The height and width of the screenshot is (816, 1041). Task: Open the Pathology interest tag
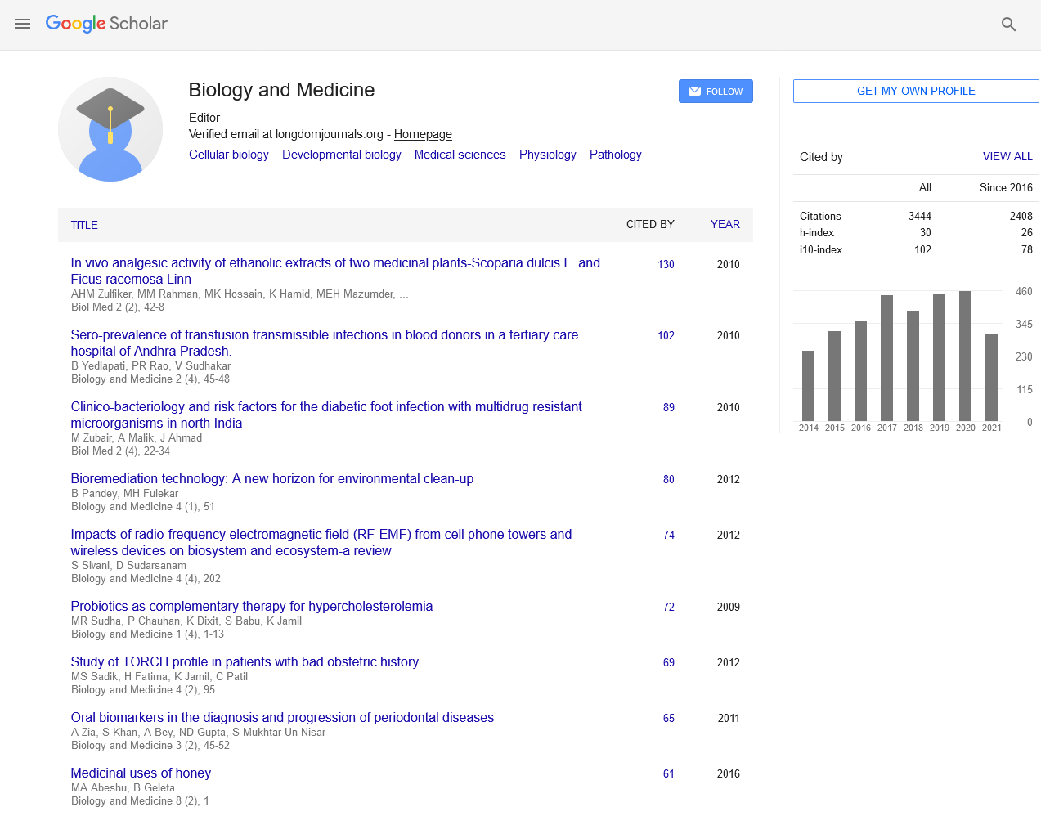coord(615,155)
